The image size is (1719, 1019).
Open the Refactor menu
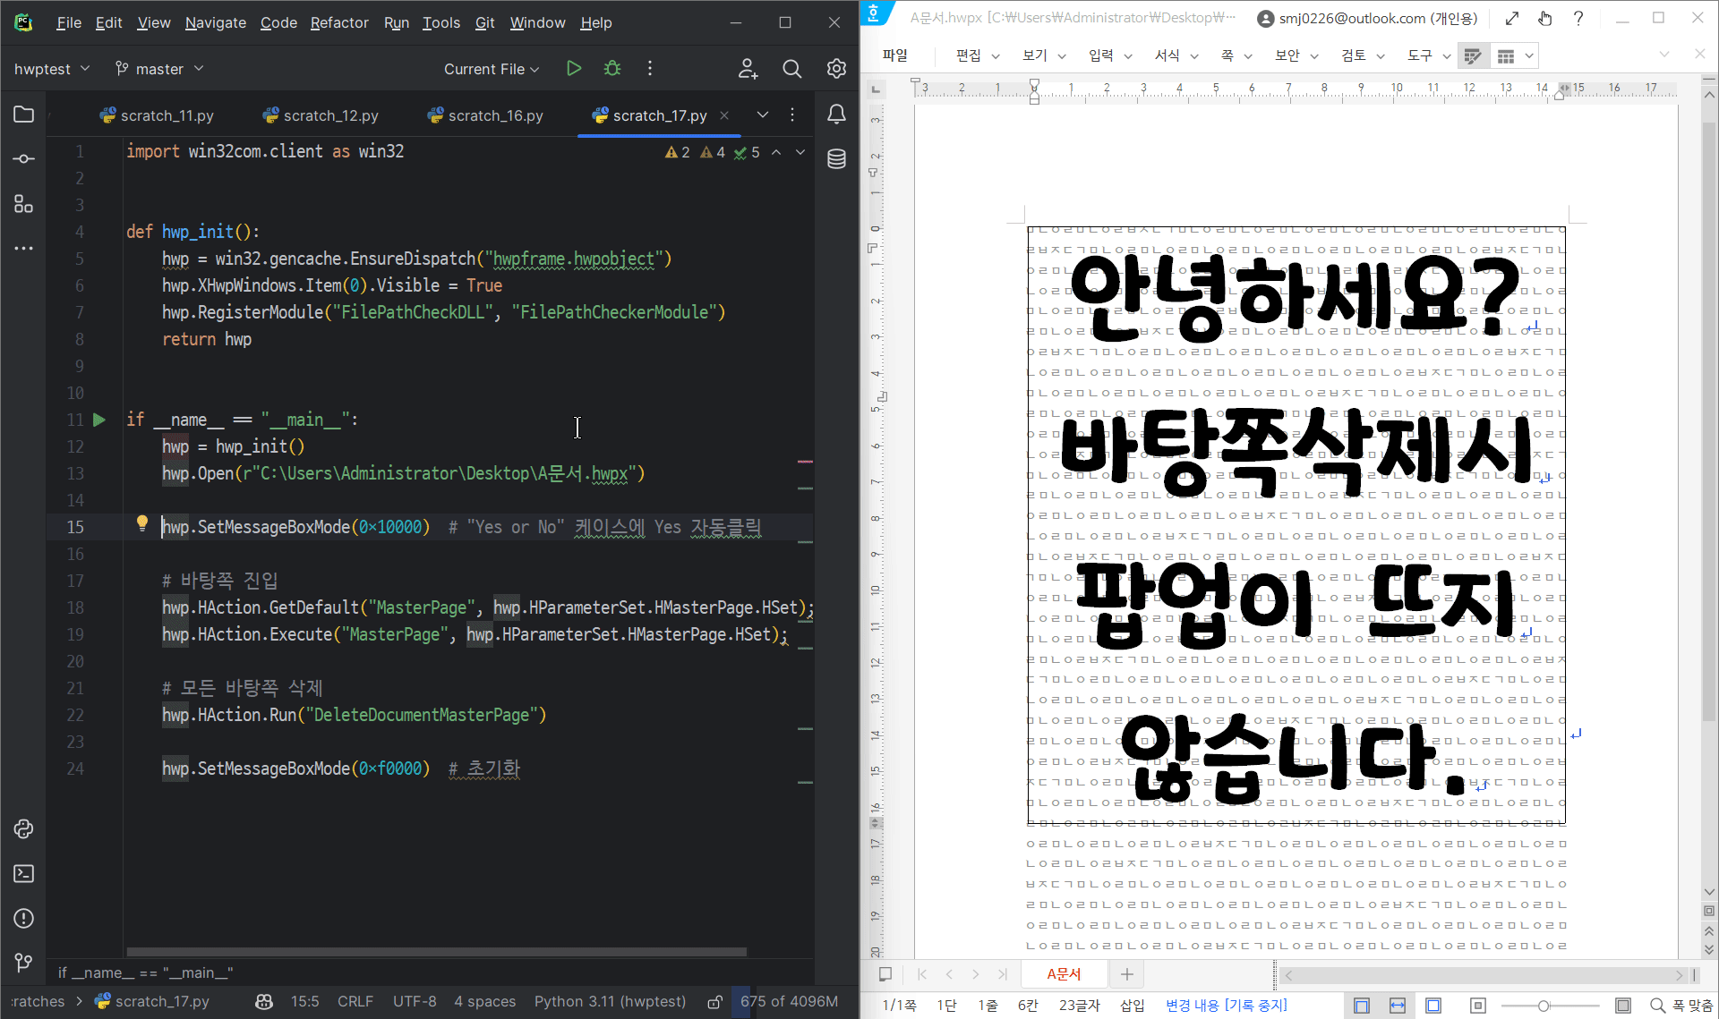(338, 22)
